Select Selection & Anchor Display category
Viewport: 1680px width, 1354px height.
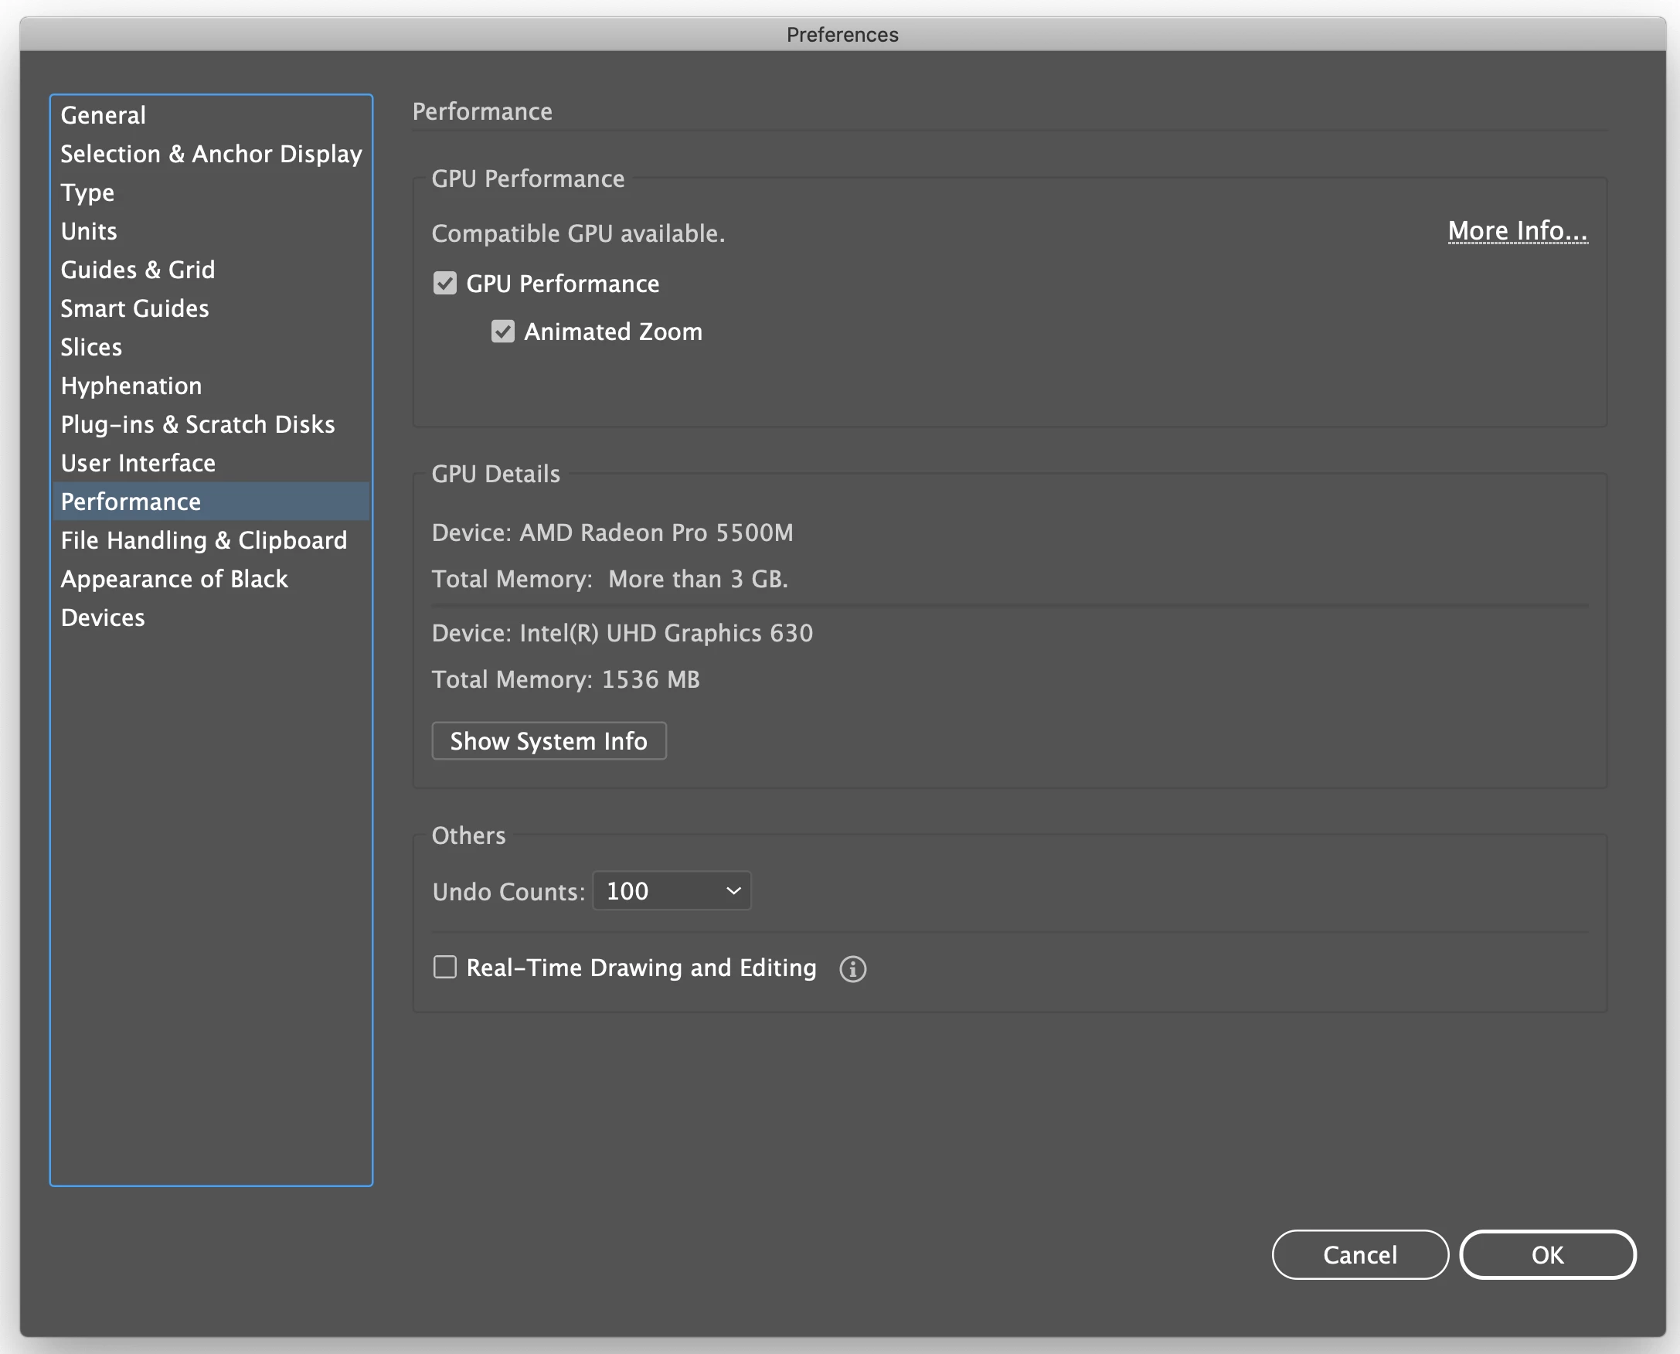pos(212,154)
